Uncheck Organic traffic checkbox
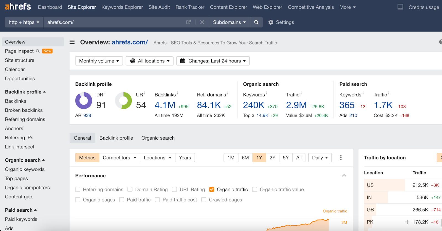This screenshot has width=442, height=231. point(212,190)
